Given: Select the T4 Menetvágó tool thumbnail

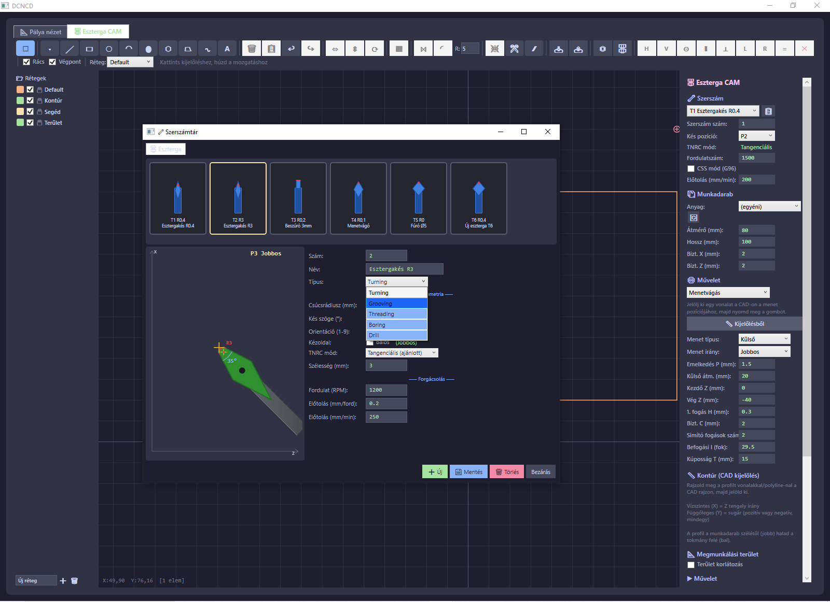Looking at the screenshot, I should pyautogui.click(x=358, y=198).
